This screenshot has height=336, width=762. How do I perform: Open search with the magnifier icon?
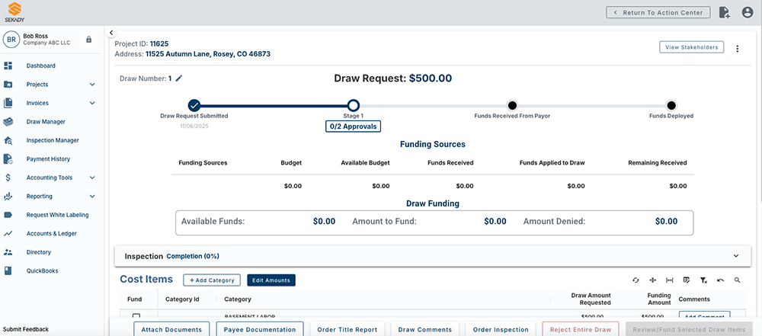(x=738, y=280)
